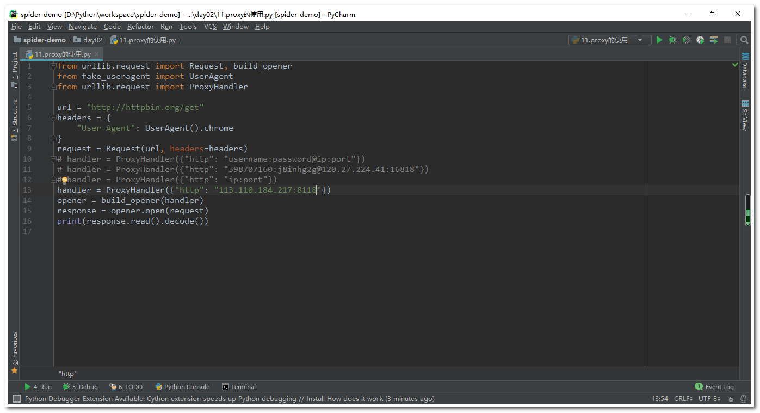Toggle tool window buttons icon in status bar
Viewport: 760px width, 413px height.
tap(16, 399)
